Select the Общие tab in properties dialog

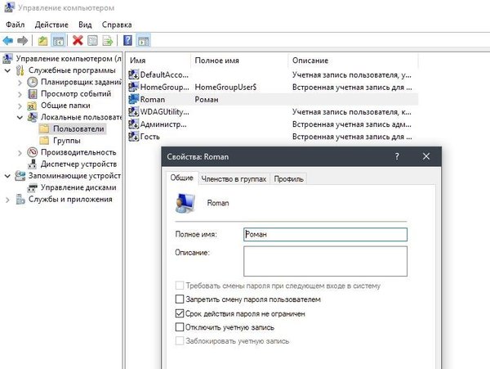click(181, 178)
